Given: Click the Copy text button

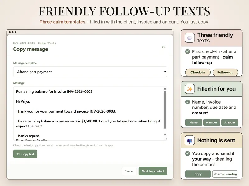Looking at the screenshot, I should [25, 154].
